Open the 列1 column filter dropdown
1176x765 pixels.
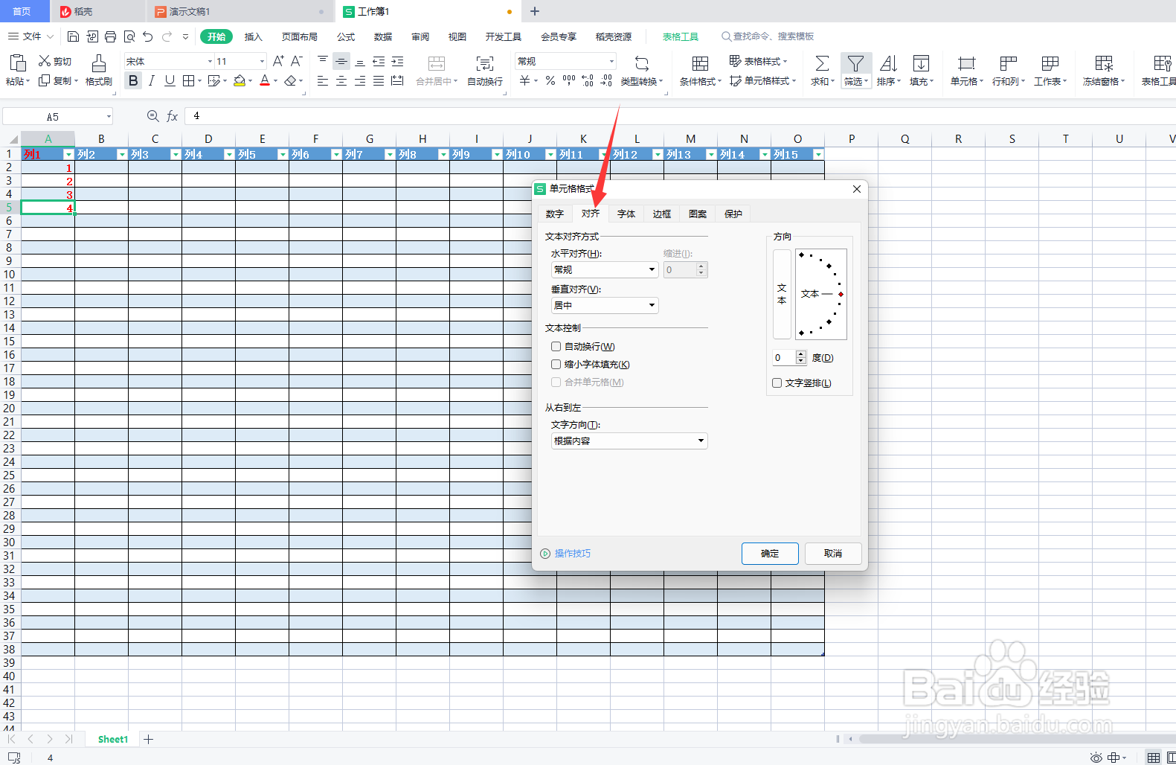(68, 154)
